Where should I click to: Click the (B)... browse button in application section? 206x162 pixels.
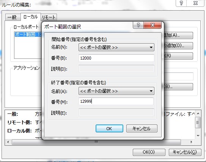178,87
